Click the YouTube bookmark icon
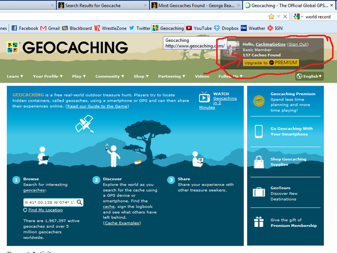Screen dimensions: 337x253 pos(190,28)
